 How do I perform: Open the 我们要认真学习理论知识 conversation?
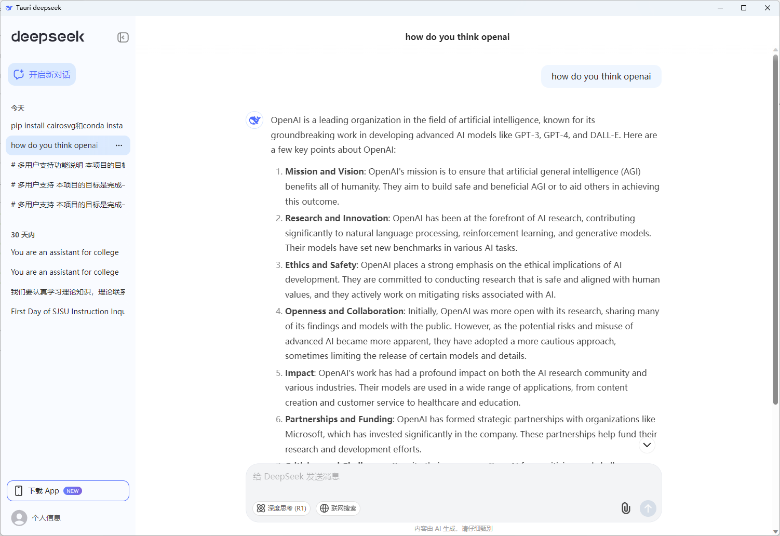pyautogui.click(x=68, y=292)
